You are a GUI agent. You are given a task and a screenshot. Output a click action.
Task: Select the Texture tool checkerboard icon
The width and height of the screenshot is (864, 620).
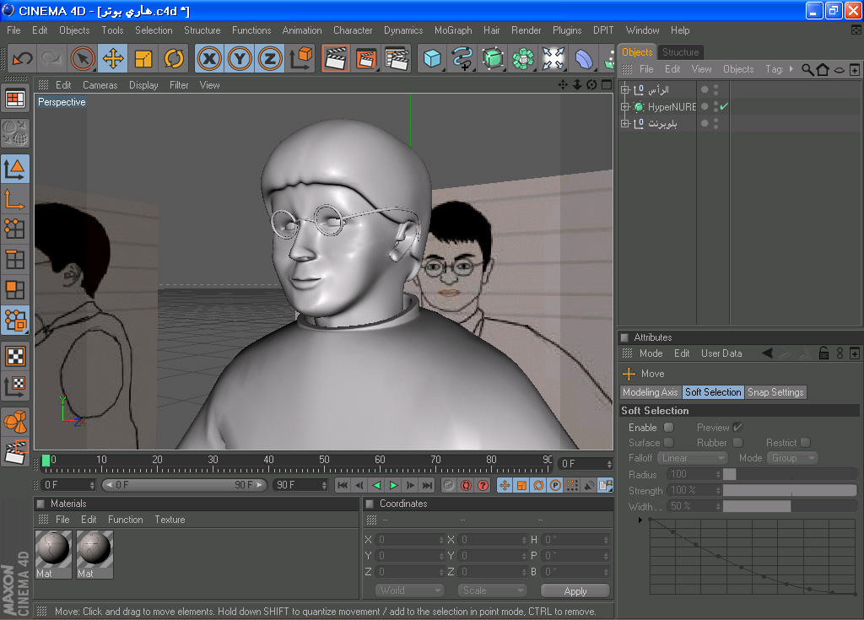click(15, 356)
